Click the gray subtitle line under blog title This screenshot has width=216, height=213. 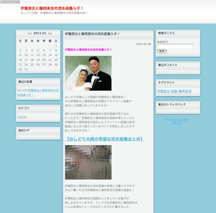point(55,13)
